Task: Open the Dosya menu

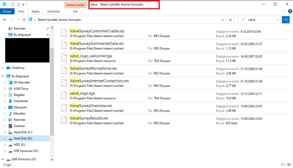Action: coord(7,11)
